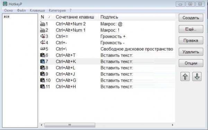Screen dimensions: 208x130
Task: Click the clipboard icon in row 11
Action: pos(43,87)
